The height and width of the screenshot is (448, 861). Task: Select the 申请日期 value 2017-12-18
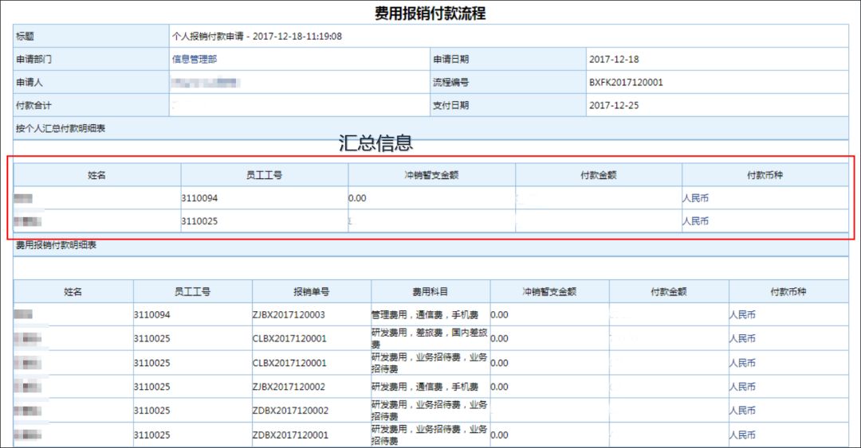tap(614, 59)
